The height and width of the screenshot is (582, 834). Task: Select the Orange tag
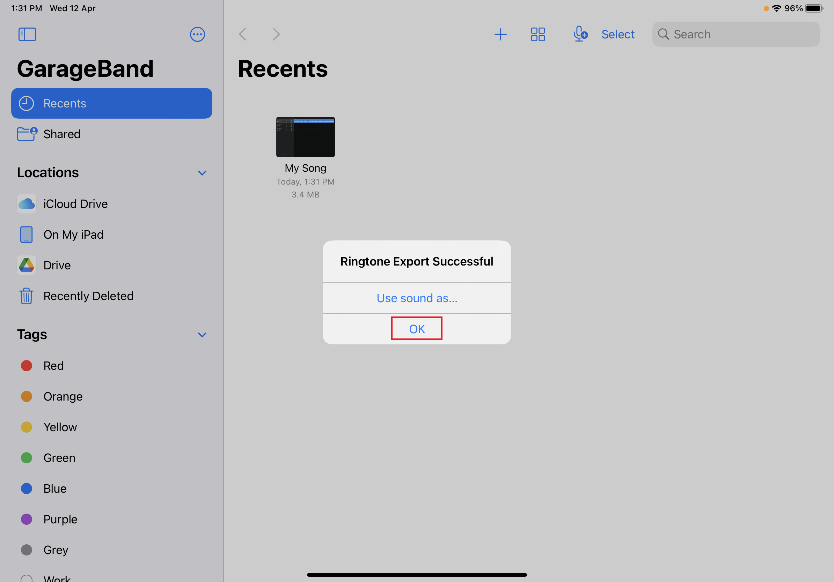[x=111, y=396]
